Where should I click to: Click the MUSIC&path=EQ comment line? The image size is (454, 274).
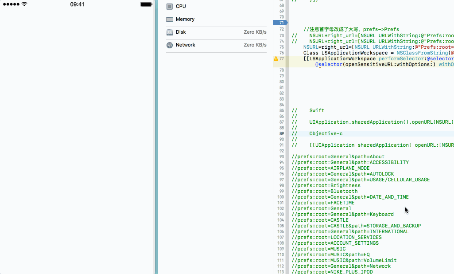coord(330,254)
